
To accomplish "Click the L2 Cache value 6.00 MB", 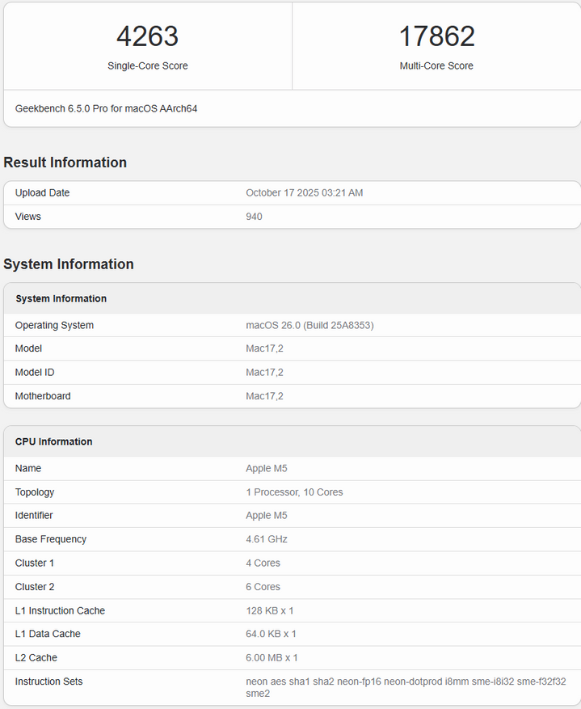I will point(272,658).
